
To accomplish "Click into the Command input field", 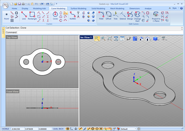I will 100,32.
